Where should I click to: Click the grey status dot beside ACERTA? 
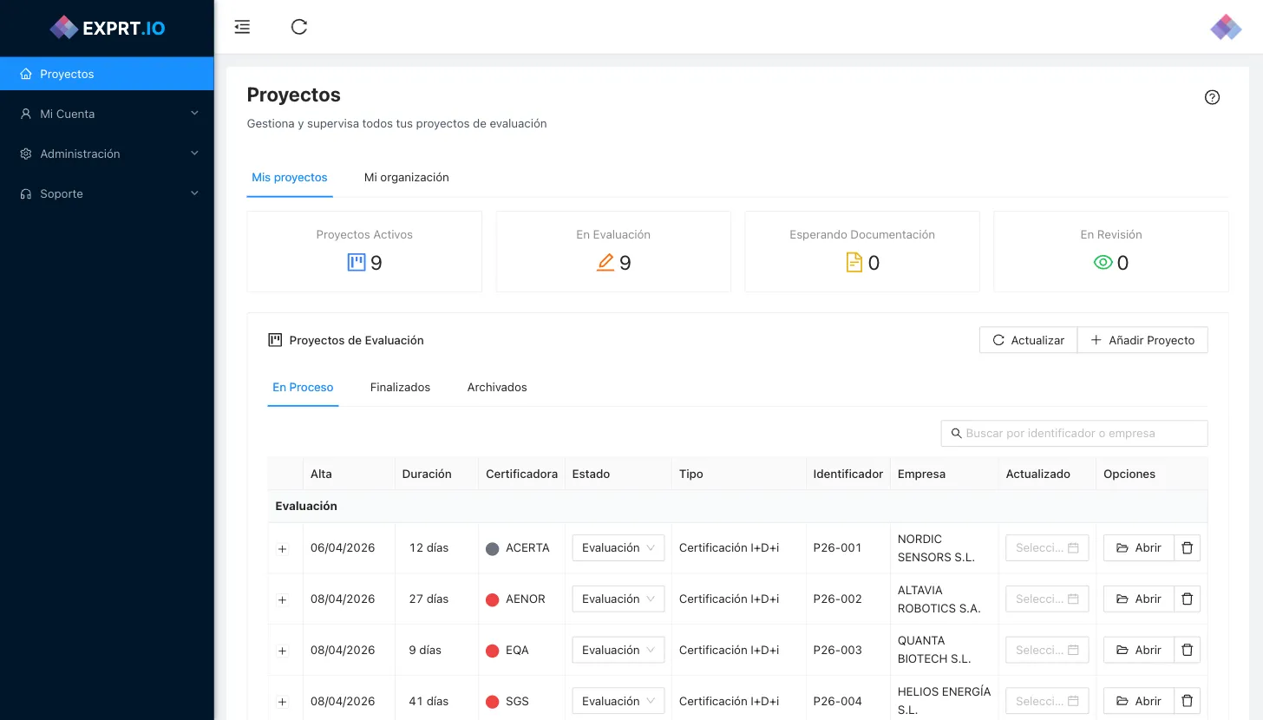[493, 549]
